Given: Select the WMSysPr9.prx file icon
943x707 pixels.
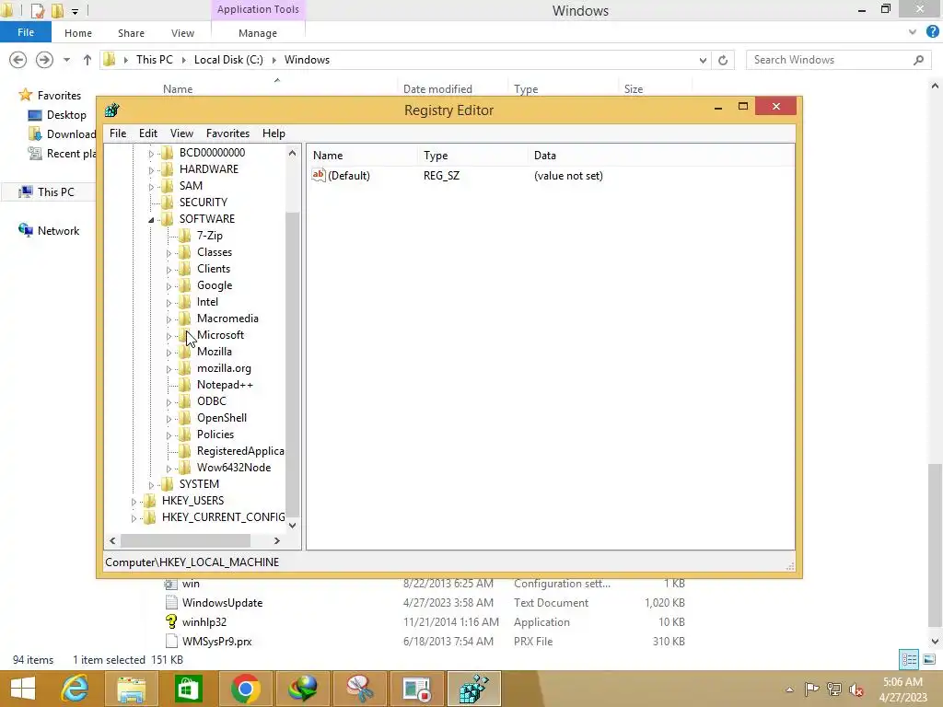Looking at the screenshot, I should click(x=171, y=641).
